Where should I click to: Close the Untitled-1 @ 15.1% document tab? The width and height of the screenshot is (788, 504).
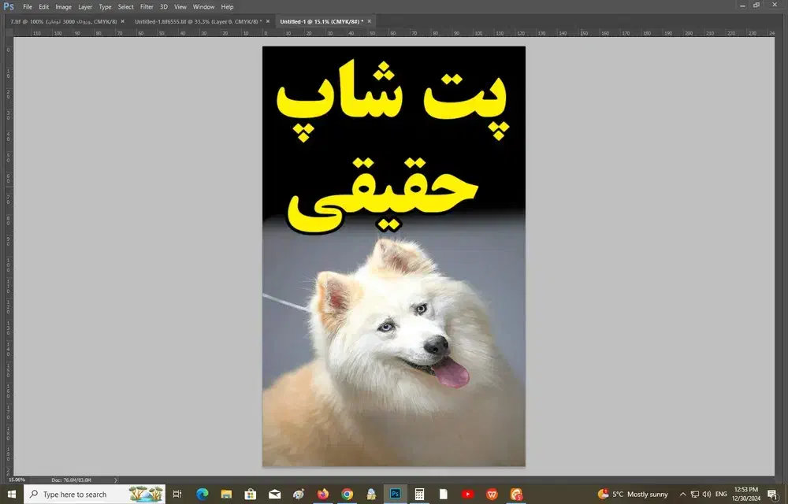pos(370,21)
